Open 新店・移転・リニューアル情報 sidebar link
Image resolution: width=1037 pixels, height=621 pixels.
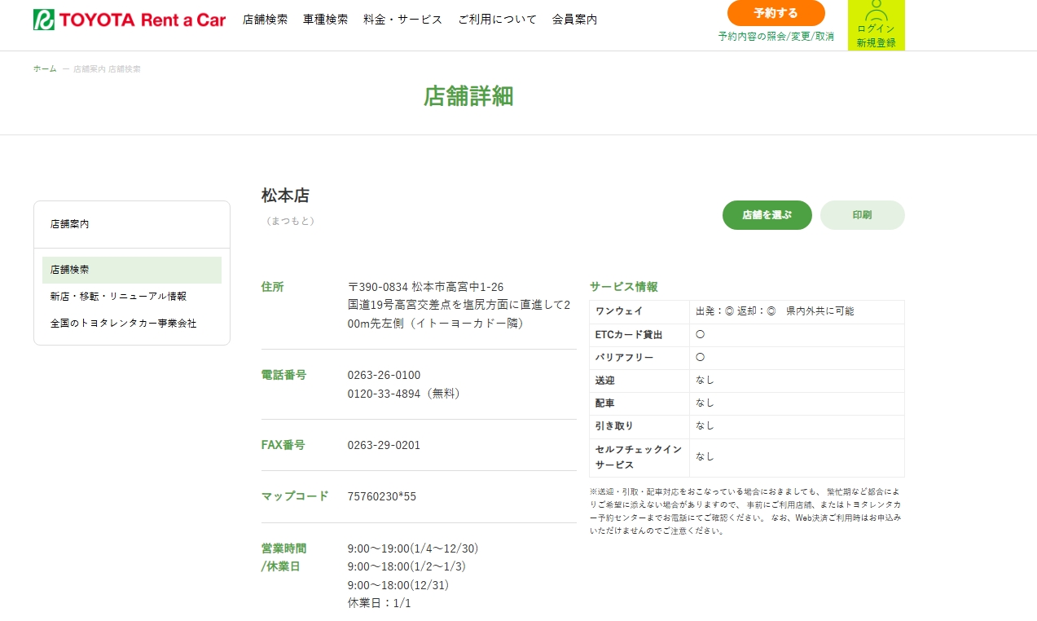118,297
